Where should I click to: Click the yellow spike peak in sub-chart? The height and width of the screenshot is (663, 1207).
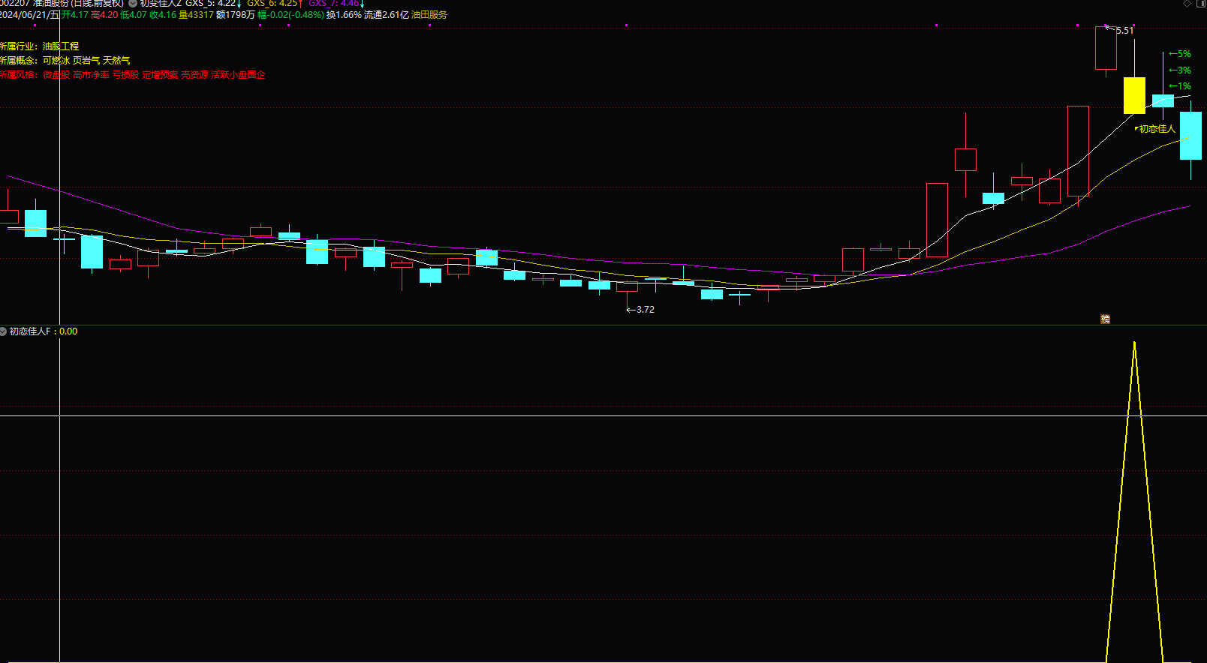click(1134, 343)
